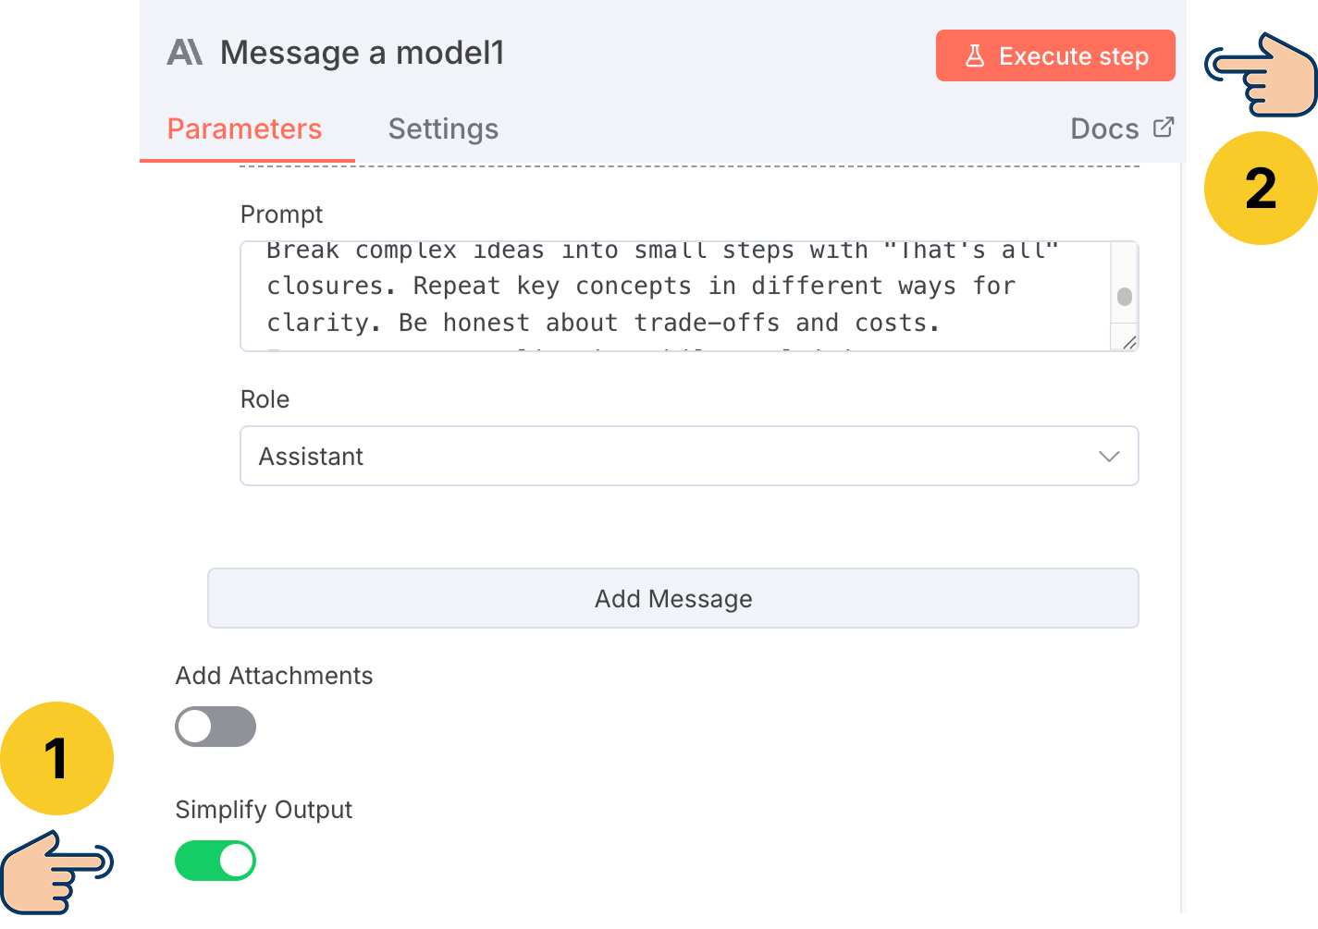
Task: Click the Prompt text area scrollbar thumb
Action: click(1125, 297)
